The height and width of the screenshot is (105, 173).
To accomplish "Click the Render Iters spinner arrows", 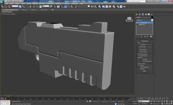I will pos(151,47).
